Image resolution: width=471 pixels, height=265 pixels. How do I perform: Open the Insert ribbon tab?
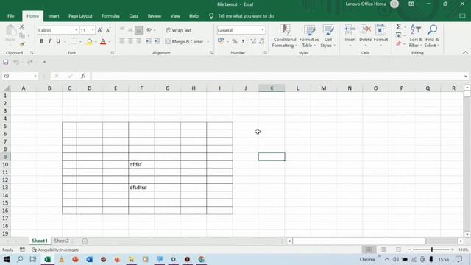click(x=54, y=16)
